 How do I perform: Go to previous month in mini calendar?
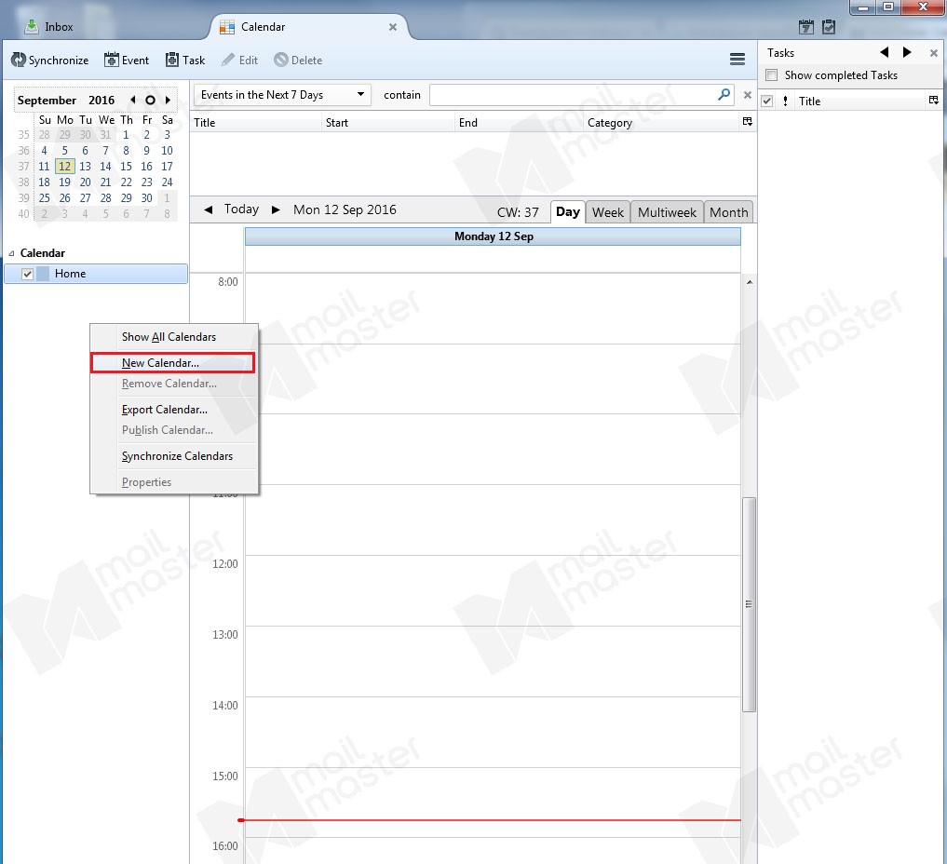[x=132, y=100]
